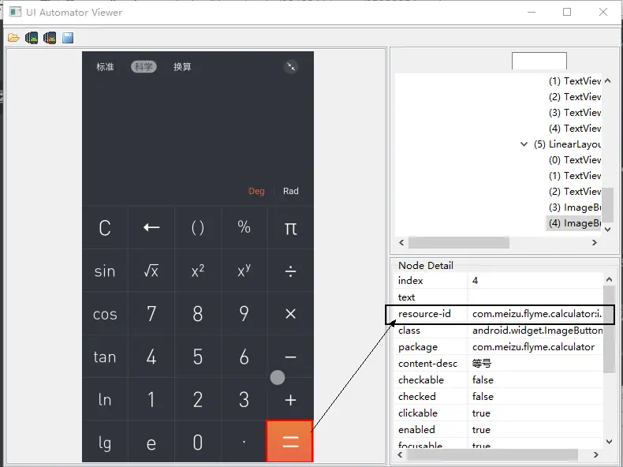Click the collapse icon at calculator top right
This screenshot has width=623, height=467.
tap(291, 66)
